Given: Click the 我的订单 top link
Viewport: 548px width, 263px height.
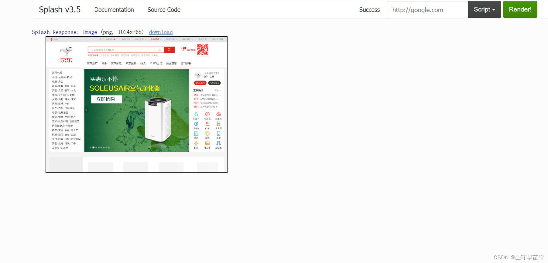Looking at the screenshot, I should click(126, 39).
